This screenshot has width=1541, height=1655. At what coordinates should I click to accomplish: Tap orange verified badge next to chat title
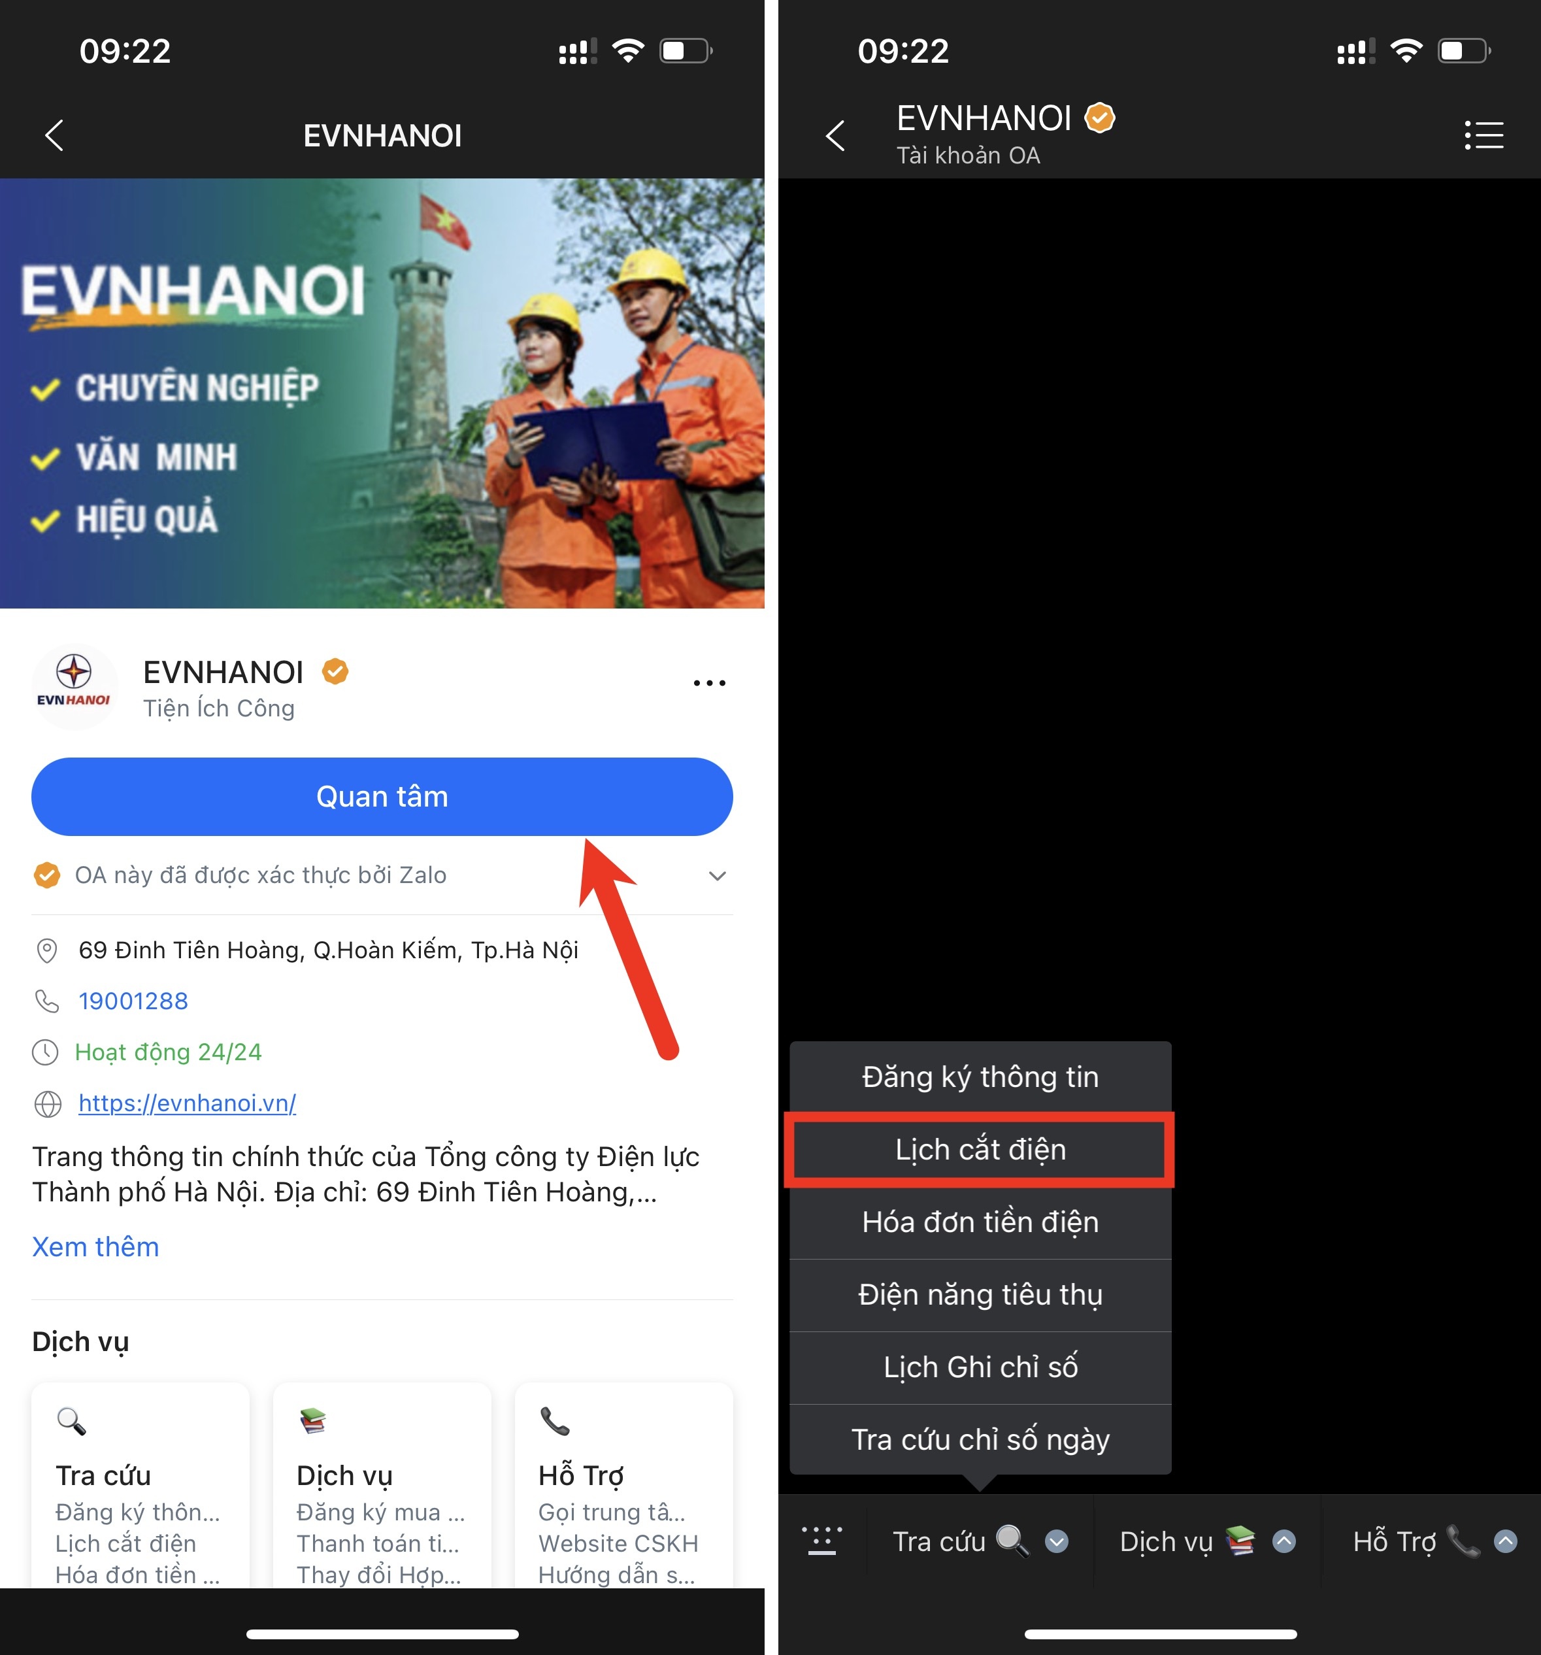[x=1100, y=118]
